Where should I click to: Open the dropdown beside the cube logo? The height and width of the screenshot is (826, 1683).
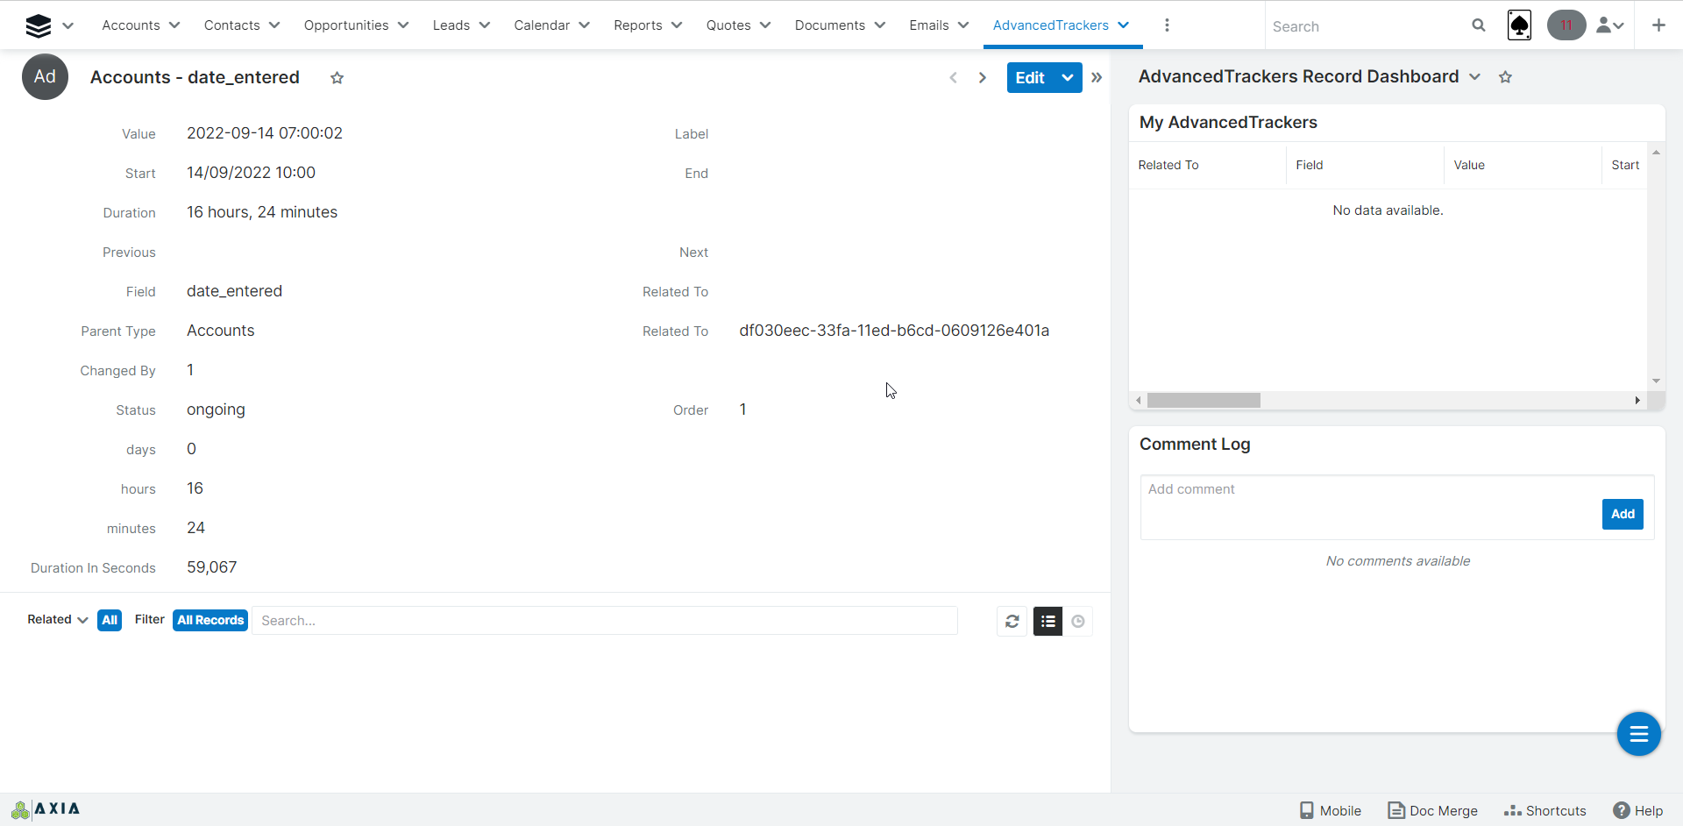pyautogui.click(x=67, y=25)
